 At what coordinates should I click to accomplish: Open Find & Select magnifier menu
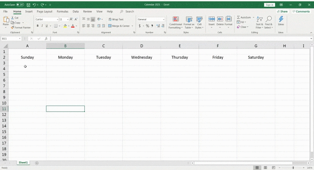tap(269, 22)
